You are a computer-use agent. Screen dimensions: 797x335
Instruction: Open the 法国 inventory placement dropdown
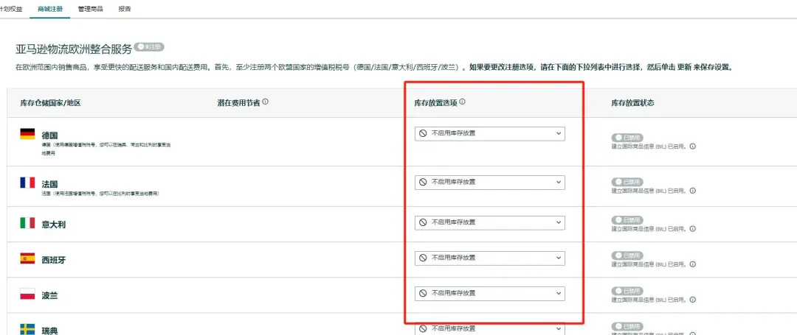[489, 182]
